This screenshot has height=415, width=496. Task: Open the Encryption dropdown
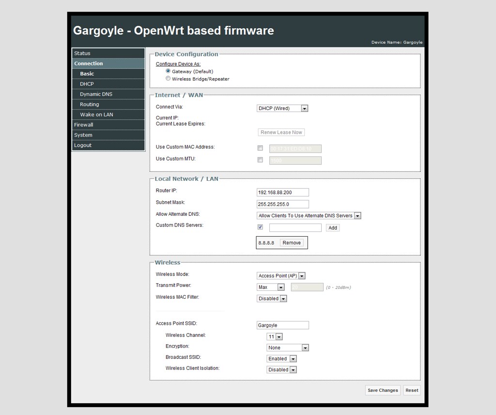click(x=306, y=348)
